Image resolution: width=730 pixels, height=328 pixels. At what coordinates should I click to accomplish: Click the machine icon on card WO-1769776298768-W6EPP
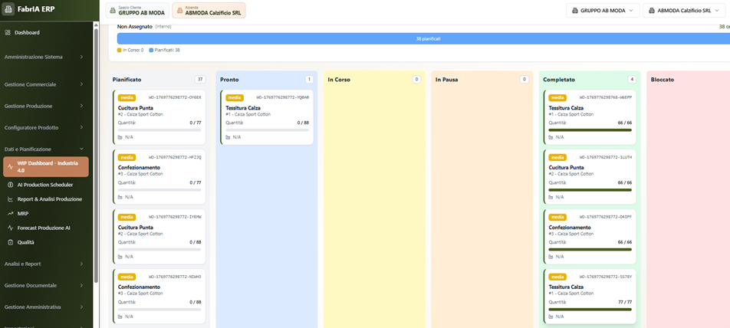pyautogui.click(x=551, y=137)
